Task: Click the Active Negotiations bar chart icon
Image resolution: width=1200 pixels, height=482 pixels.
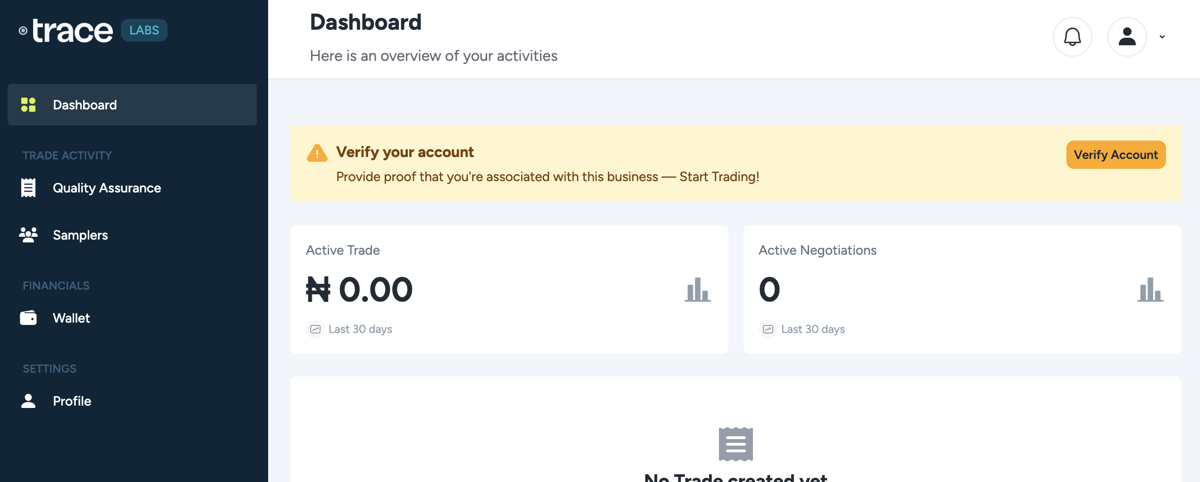Action: point(1150,290)
